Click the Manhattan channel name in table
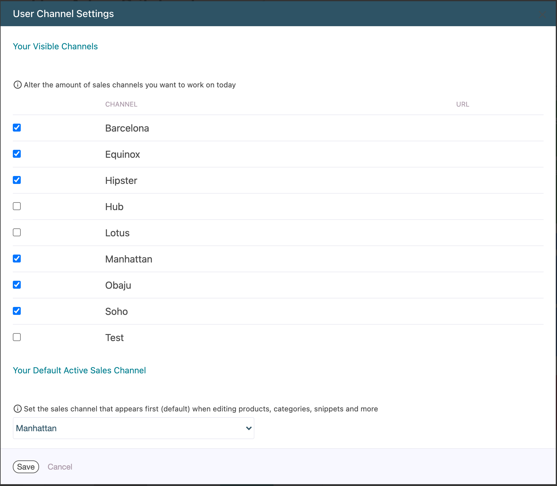The image size is (557, 486). click(x=128, y=259)
